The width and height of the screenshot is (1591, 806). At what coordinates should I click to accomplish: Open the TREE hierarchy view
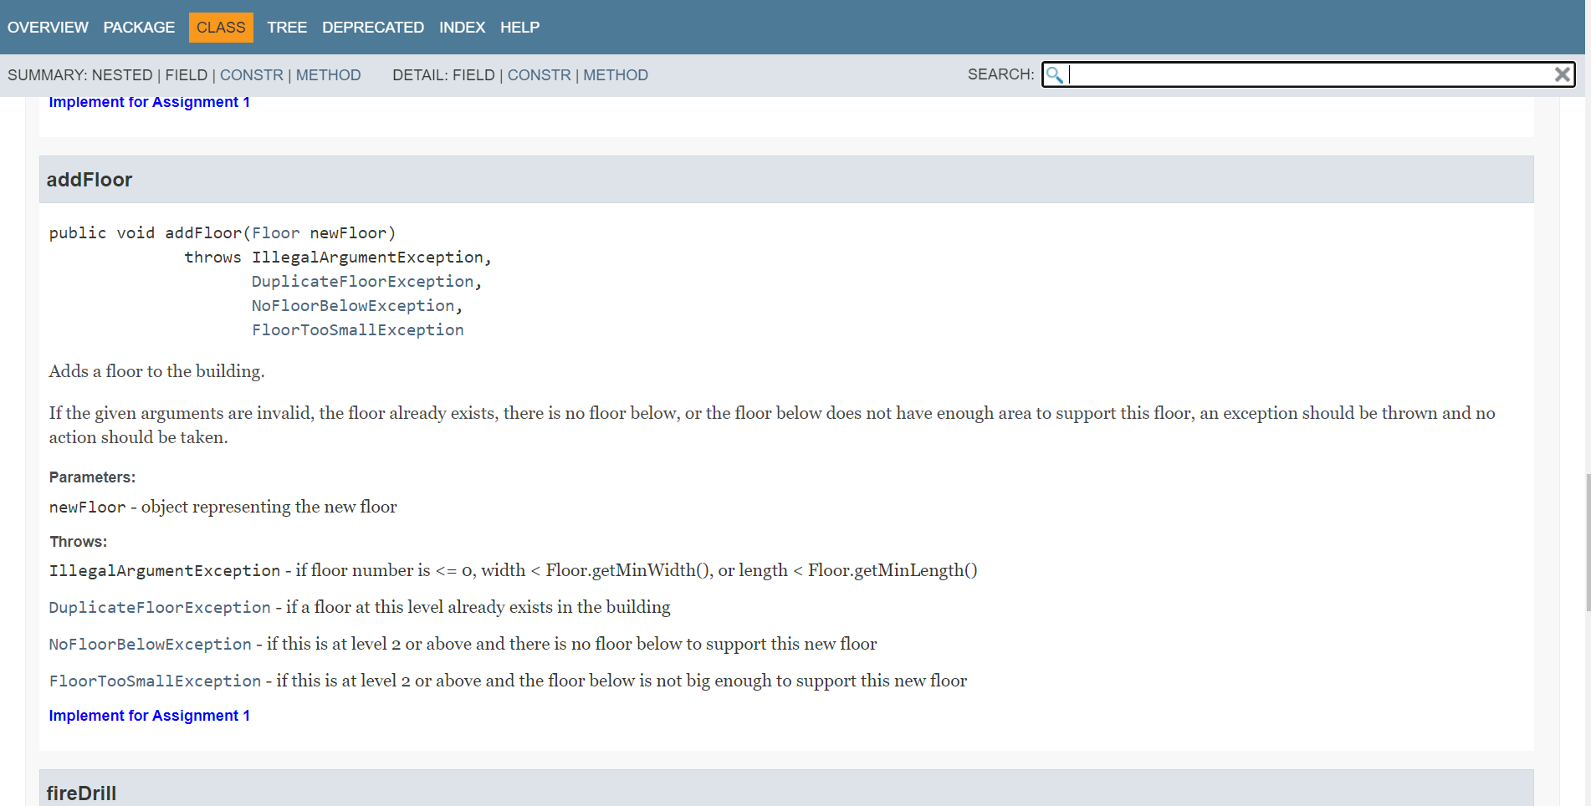[x=287, y=27]
